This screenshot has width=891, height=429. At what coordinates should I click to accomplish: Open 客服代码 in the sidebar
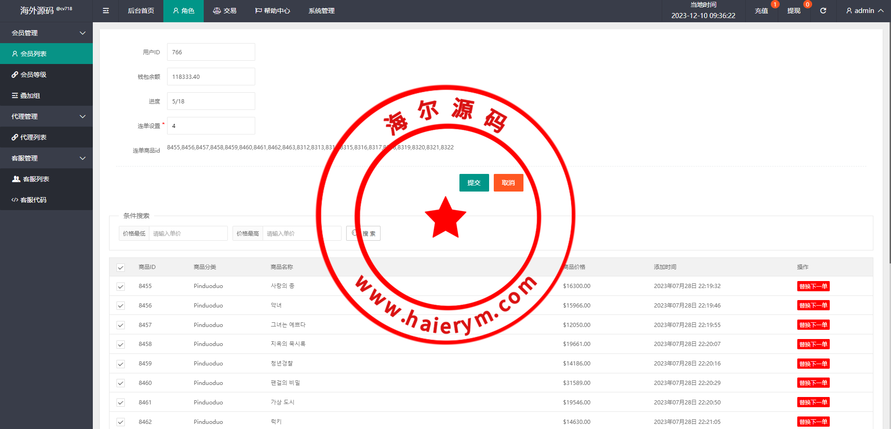(x=33, y=200)
